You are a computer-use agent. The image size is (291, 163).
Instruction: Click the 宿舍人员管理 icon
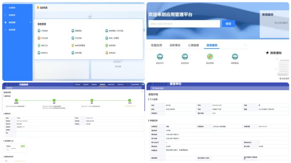point(107,38)
